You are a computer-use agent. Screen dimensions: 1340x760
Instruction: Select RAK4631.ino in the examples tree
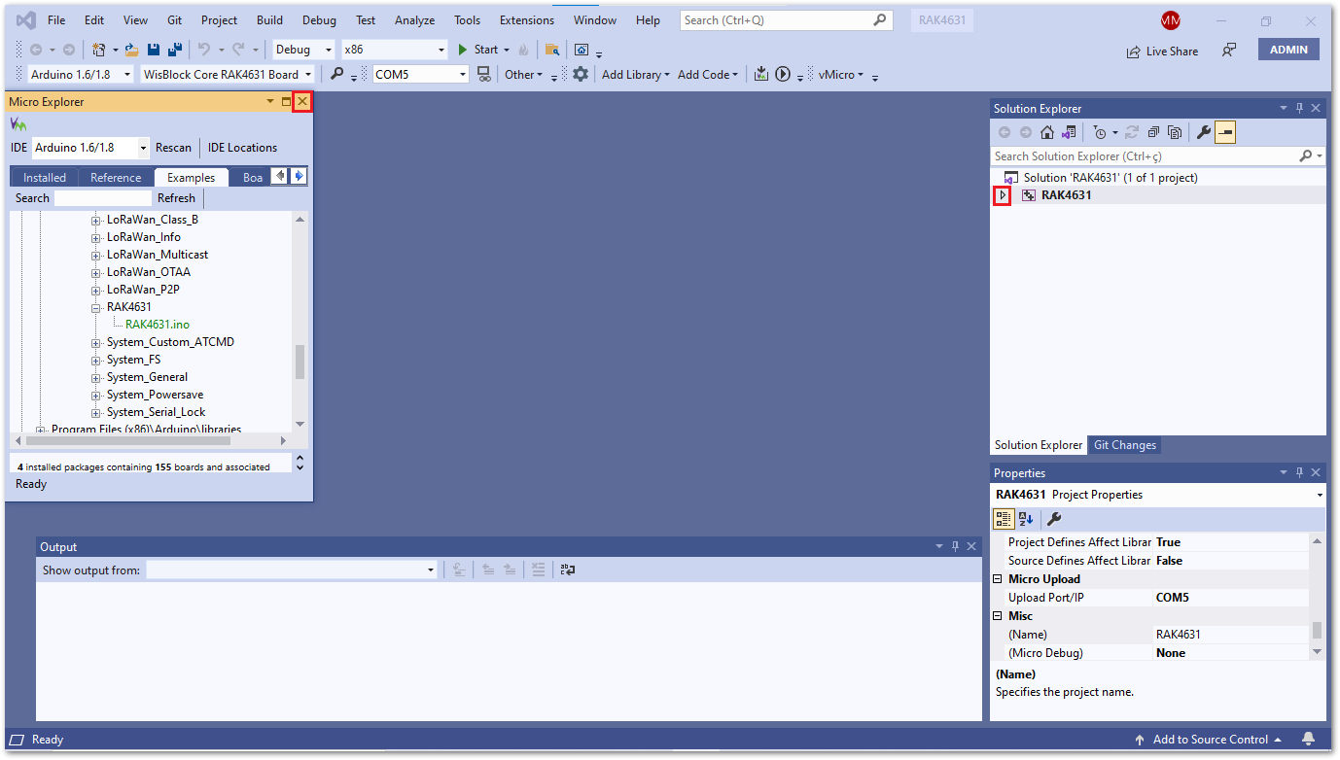158,325
